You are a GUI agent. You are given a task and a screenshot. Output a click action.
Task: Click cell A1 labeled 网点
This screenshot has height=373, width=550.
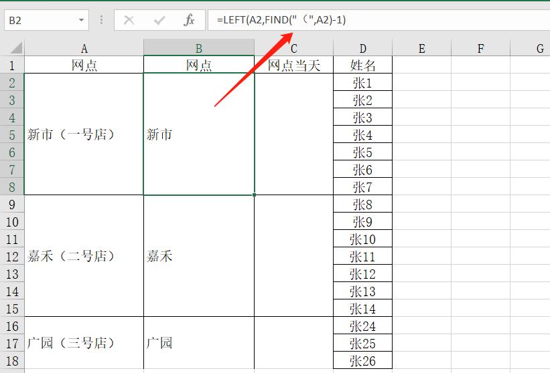[84, 65]
